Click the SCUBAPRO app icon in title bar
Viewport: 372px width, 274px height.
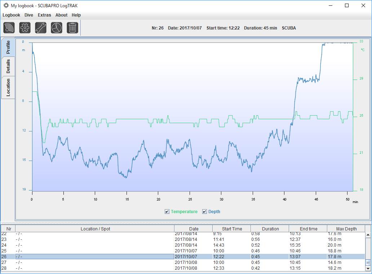click(x=6, y=5)
